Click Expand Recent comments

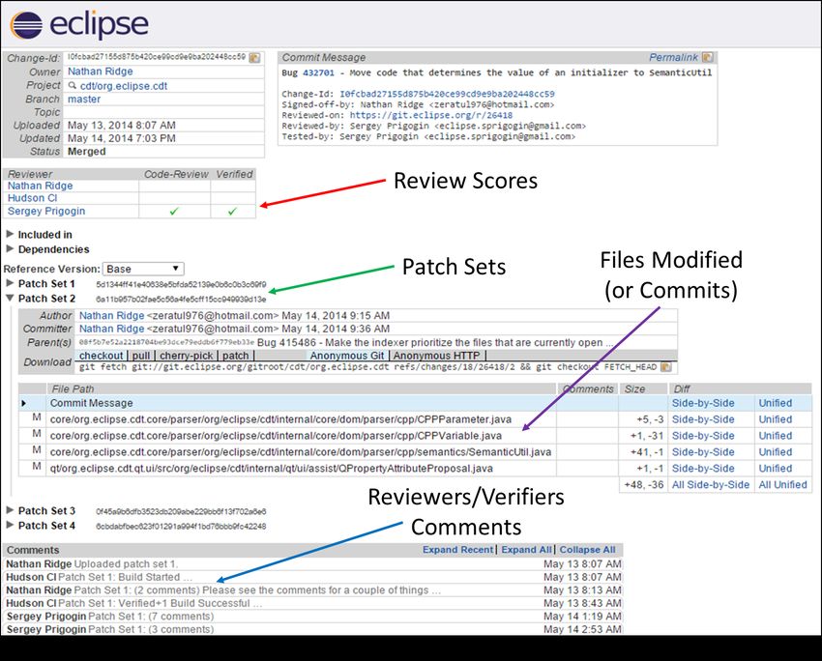(457, 550)
